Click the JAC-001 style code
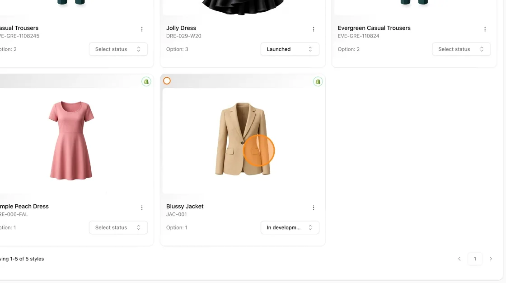 (x=177, y=214)
